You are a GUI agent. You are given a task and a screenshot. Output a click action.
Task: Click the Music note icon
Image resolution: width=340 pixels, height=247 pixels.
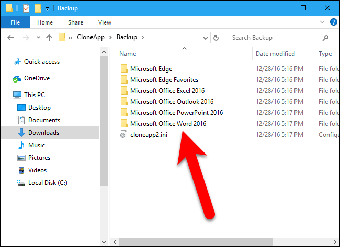tap(21, 145)
